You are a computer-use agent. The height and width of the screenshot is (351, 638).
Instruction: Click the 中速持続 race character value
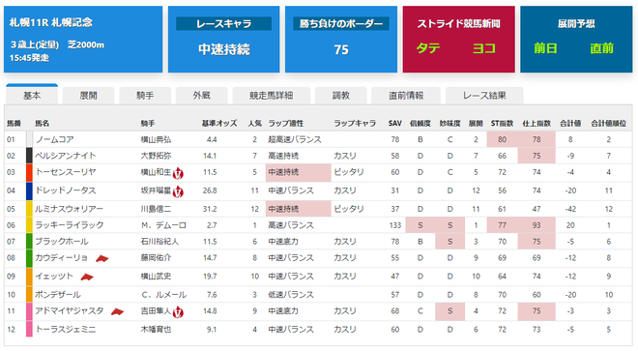(x=224, y=49)
